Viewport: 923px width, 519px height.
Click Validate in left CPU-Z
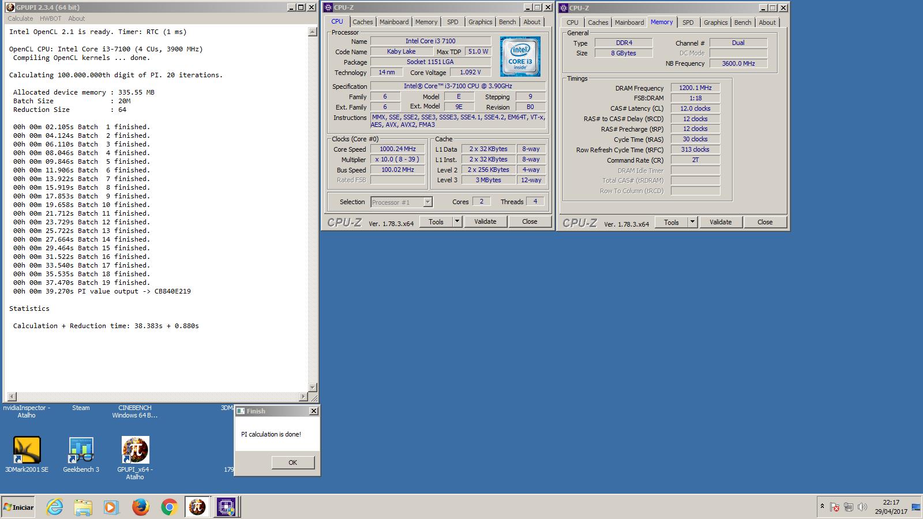point(485,221)
